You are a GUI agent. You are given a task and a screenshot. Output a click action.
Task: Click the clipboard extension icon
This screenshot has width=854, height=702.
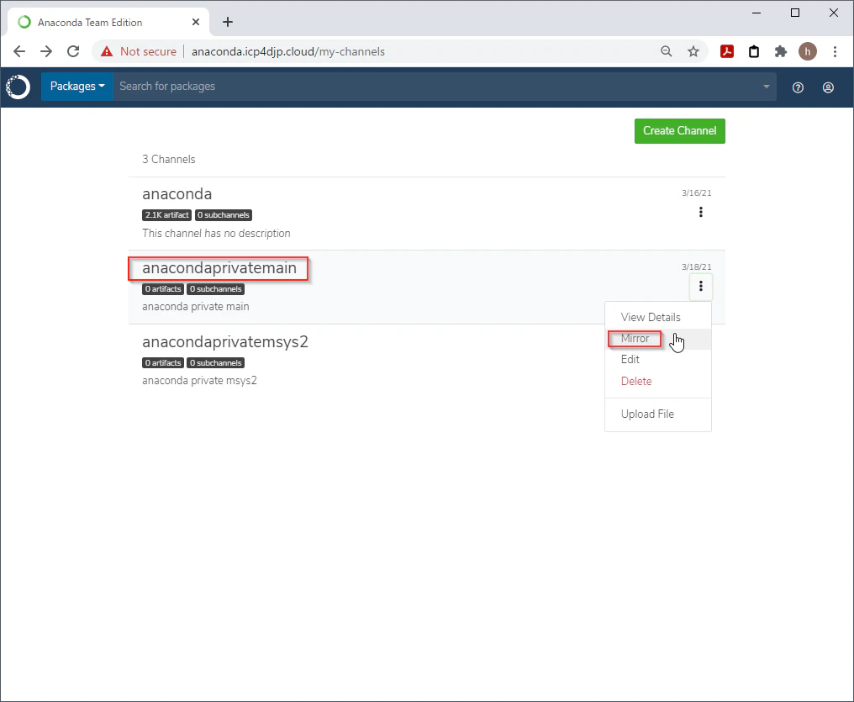point(754,51)
